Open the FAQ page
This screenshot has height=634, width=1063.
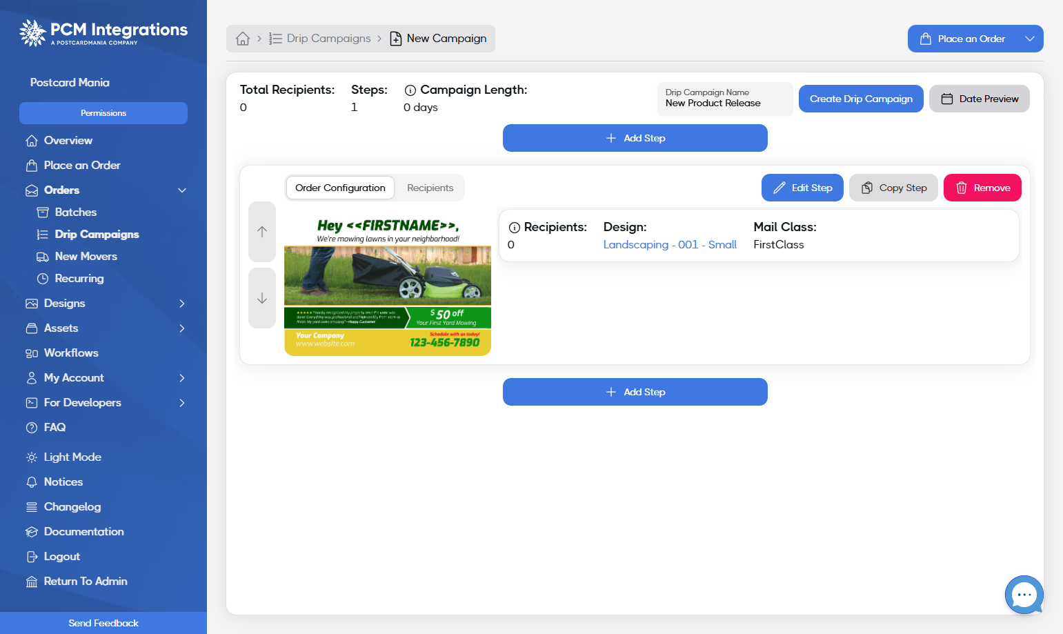coord(46,428)
